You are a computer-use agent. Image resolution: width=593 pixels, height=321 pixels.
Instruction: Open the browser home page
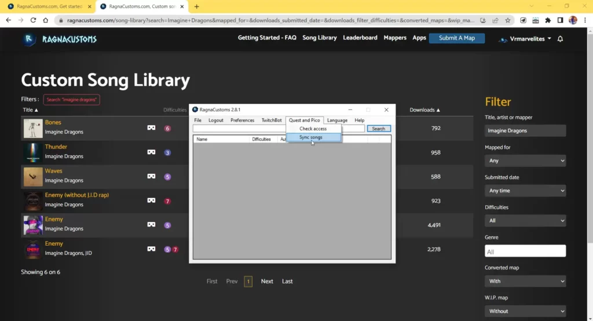(x=45, y=20)
